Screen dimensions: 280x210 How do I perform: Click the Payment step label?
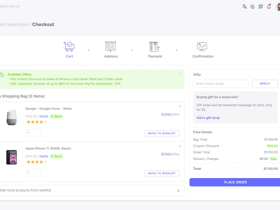[155, 57]
